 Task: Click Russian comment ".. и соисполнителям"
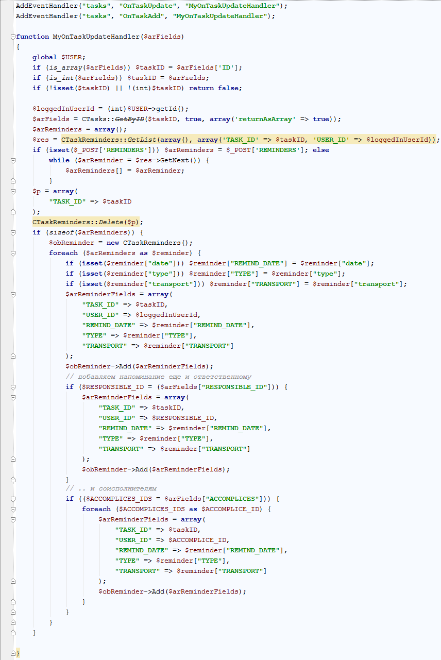tap(111, 488)
